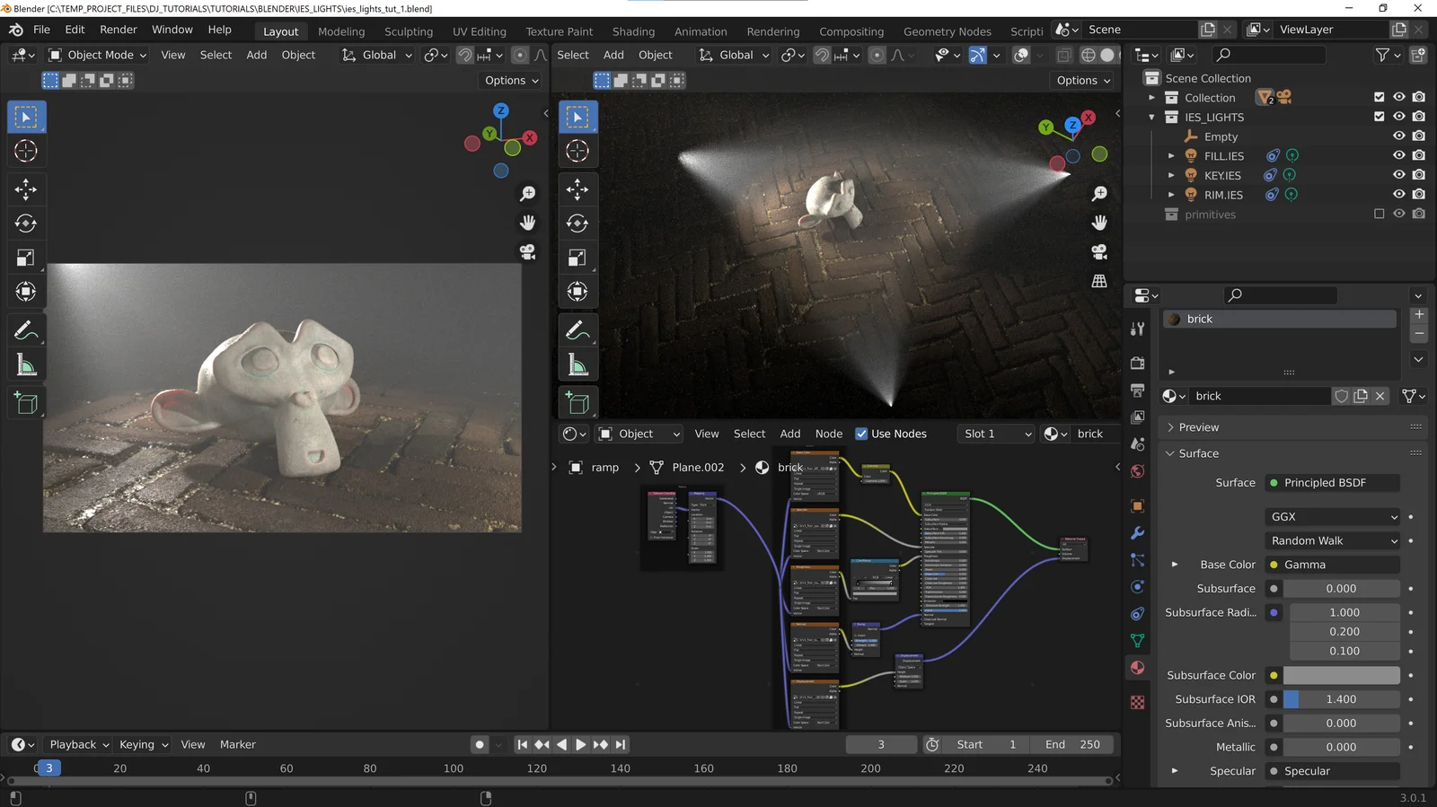
Task: Expand the FILL.IES tree item
Action: 1171,156
